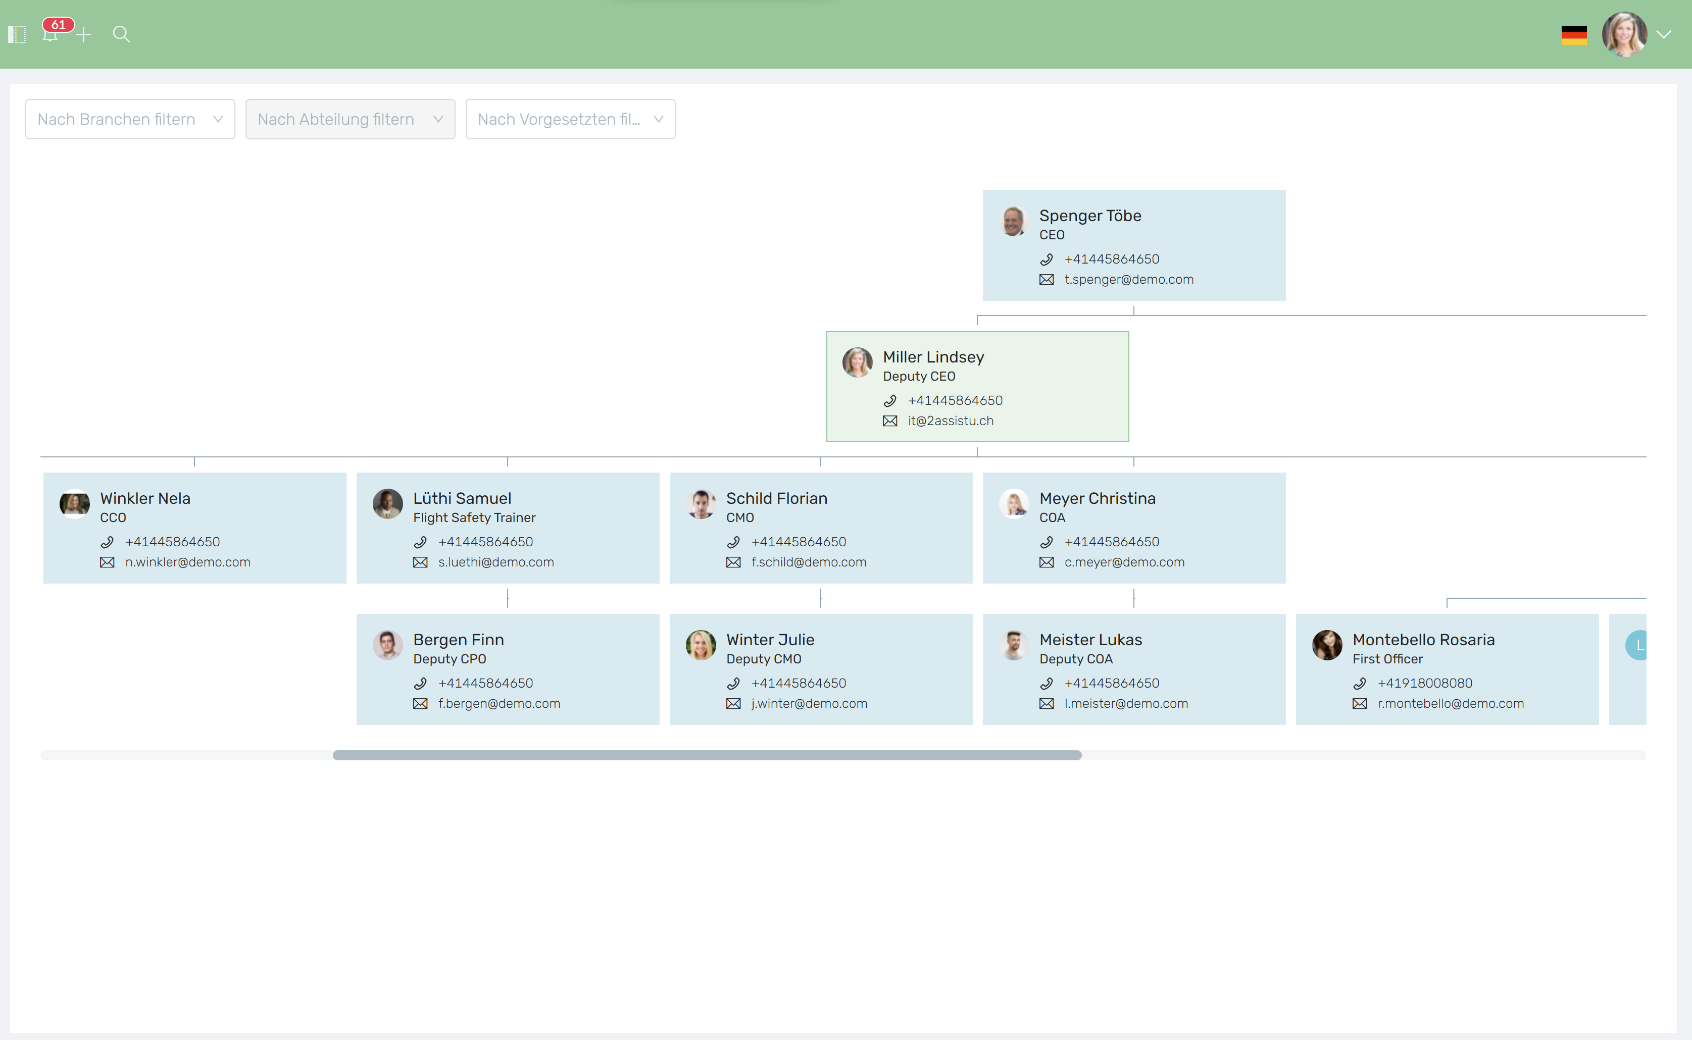Select the Spenger Töbe name

(1090, 216)
